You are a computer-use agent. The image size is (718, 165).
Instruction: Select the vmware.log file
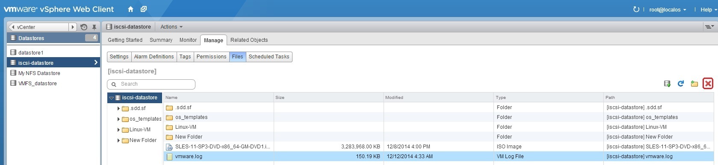click(439, 156)
